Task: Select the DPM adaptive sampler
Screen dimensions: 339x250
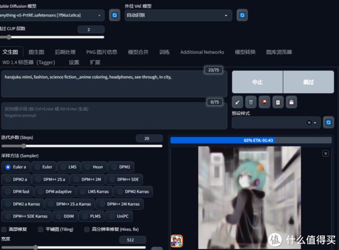Action: click(x=55, y=192)
